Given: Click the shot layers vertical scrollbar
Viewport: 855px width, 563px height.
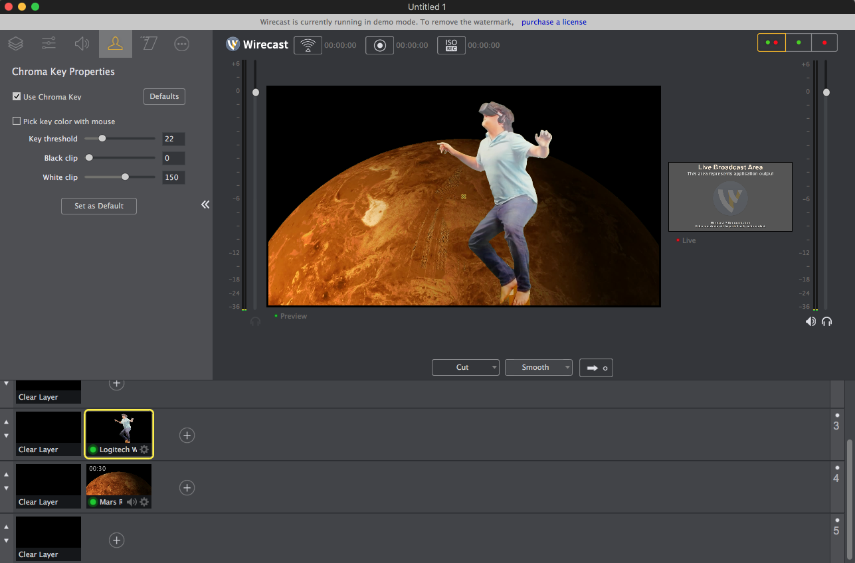Looking at the screenshot, I should click(850, 498).
